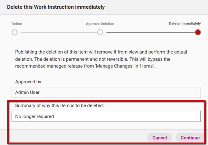Click the 'Approved by:' label
The height and width of the screenshot is (145, 208).
29,82
